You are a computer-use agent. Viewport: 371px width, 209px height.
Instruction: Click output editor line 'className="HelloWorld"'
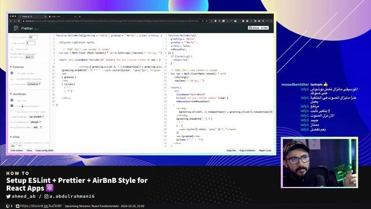191,94
